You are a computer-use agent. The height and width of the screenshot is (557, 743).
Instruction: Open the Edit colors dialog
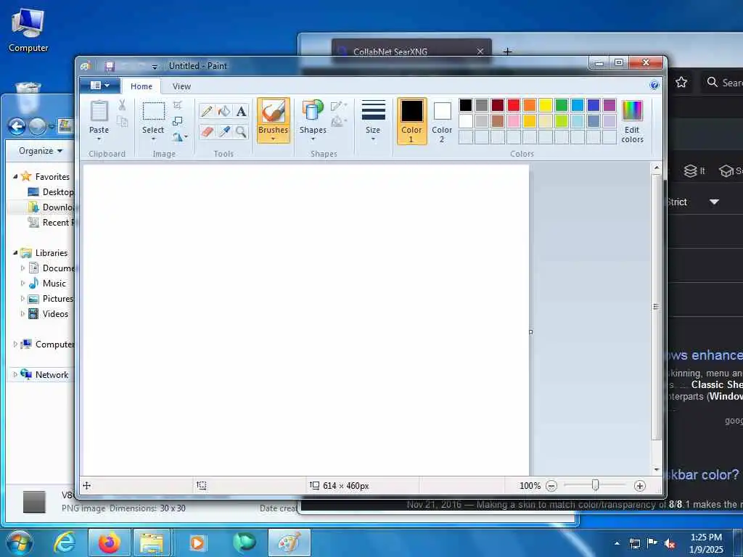coord(632,121)
